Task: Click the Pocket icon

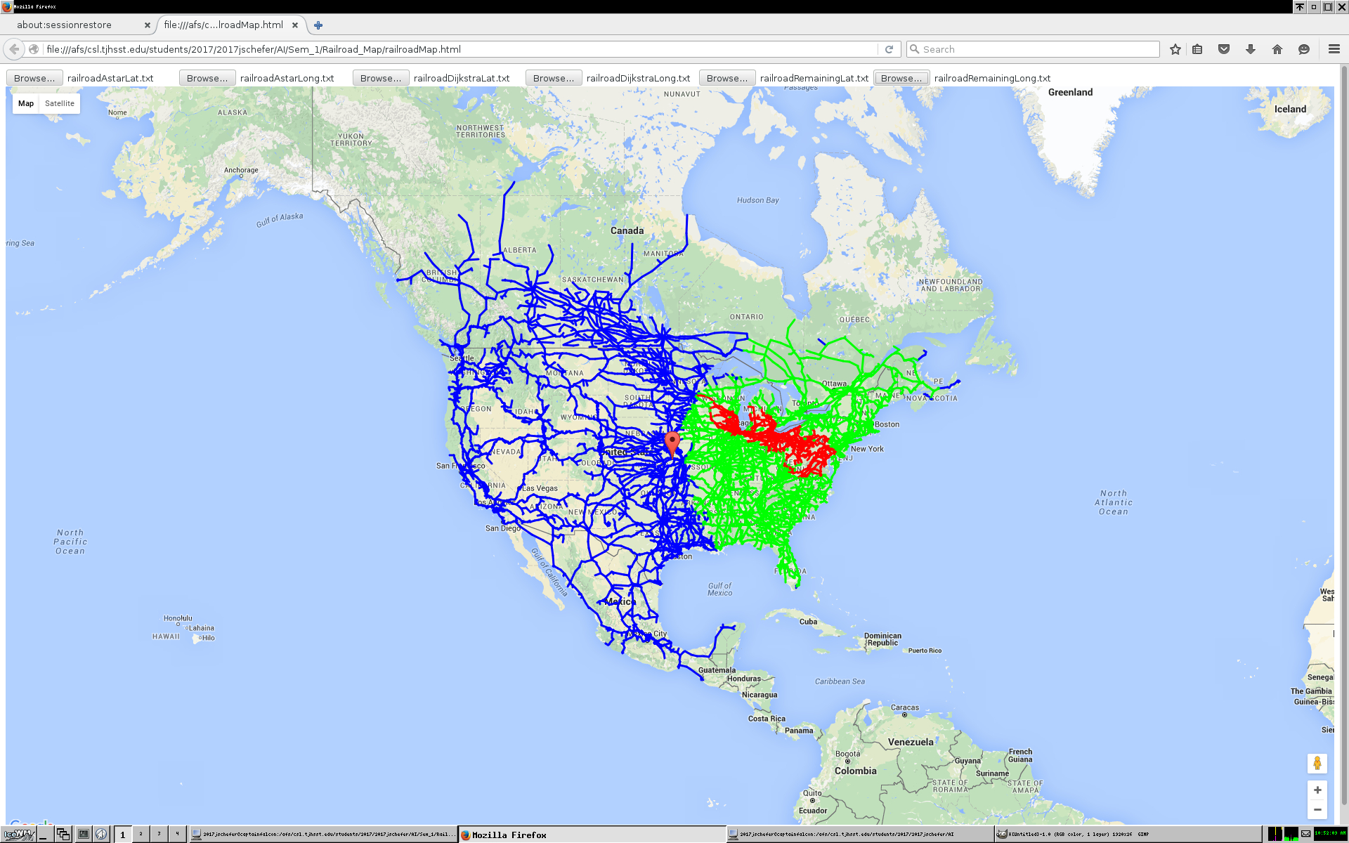Action: coord(1224,49)
